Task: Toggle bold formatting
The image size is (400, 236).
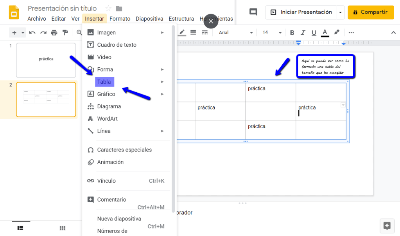Action: pos(292,33)
